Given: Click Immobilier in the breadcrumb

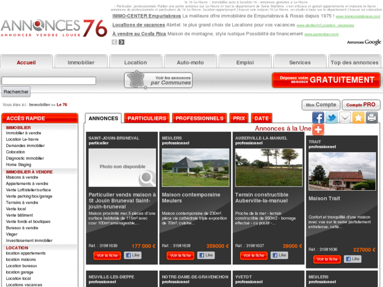Looking at the screenshot, I should (x=40, y=105).
